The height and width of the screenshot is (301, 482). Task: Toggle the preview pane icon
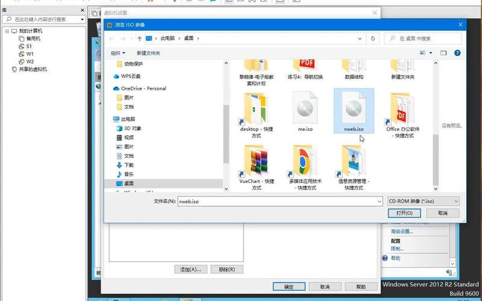pos(443,53)
